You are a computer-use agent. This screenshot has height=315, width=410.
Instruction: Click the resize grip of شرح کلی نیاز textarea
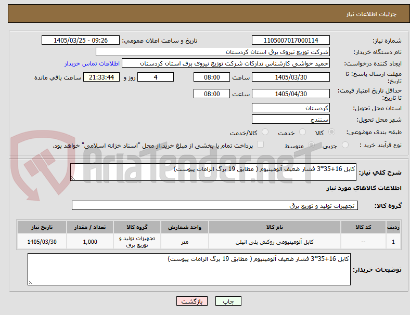pos(73,178)
